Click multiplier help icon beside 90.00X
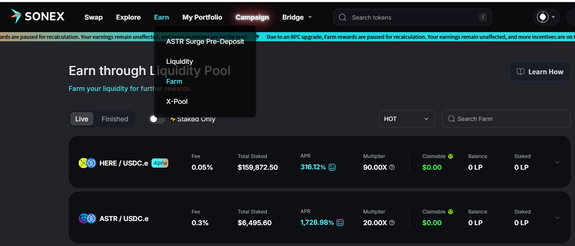This screenshot has height=246, width=575. pos(392,167)
